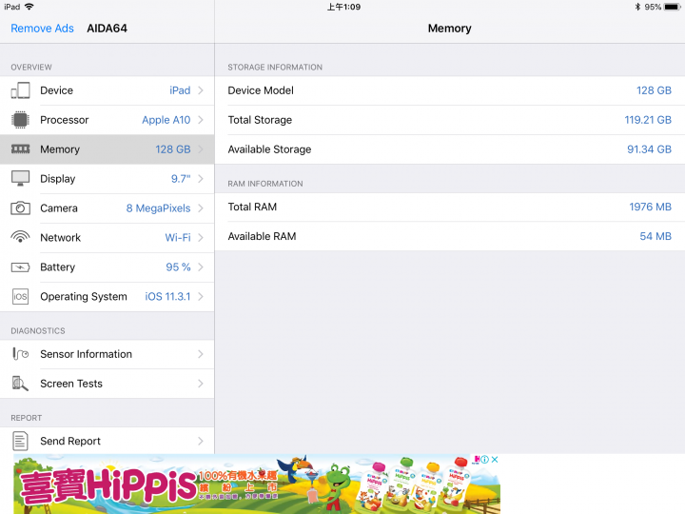Select the Total RAM row
Viewport: 685px width, 514px height.
tap(449, 207)
